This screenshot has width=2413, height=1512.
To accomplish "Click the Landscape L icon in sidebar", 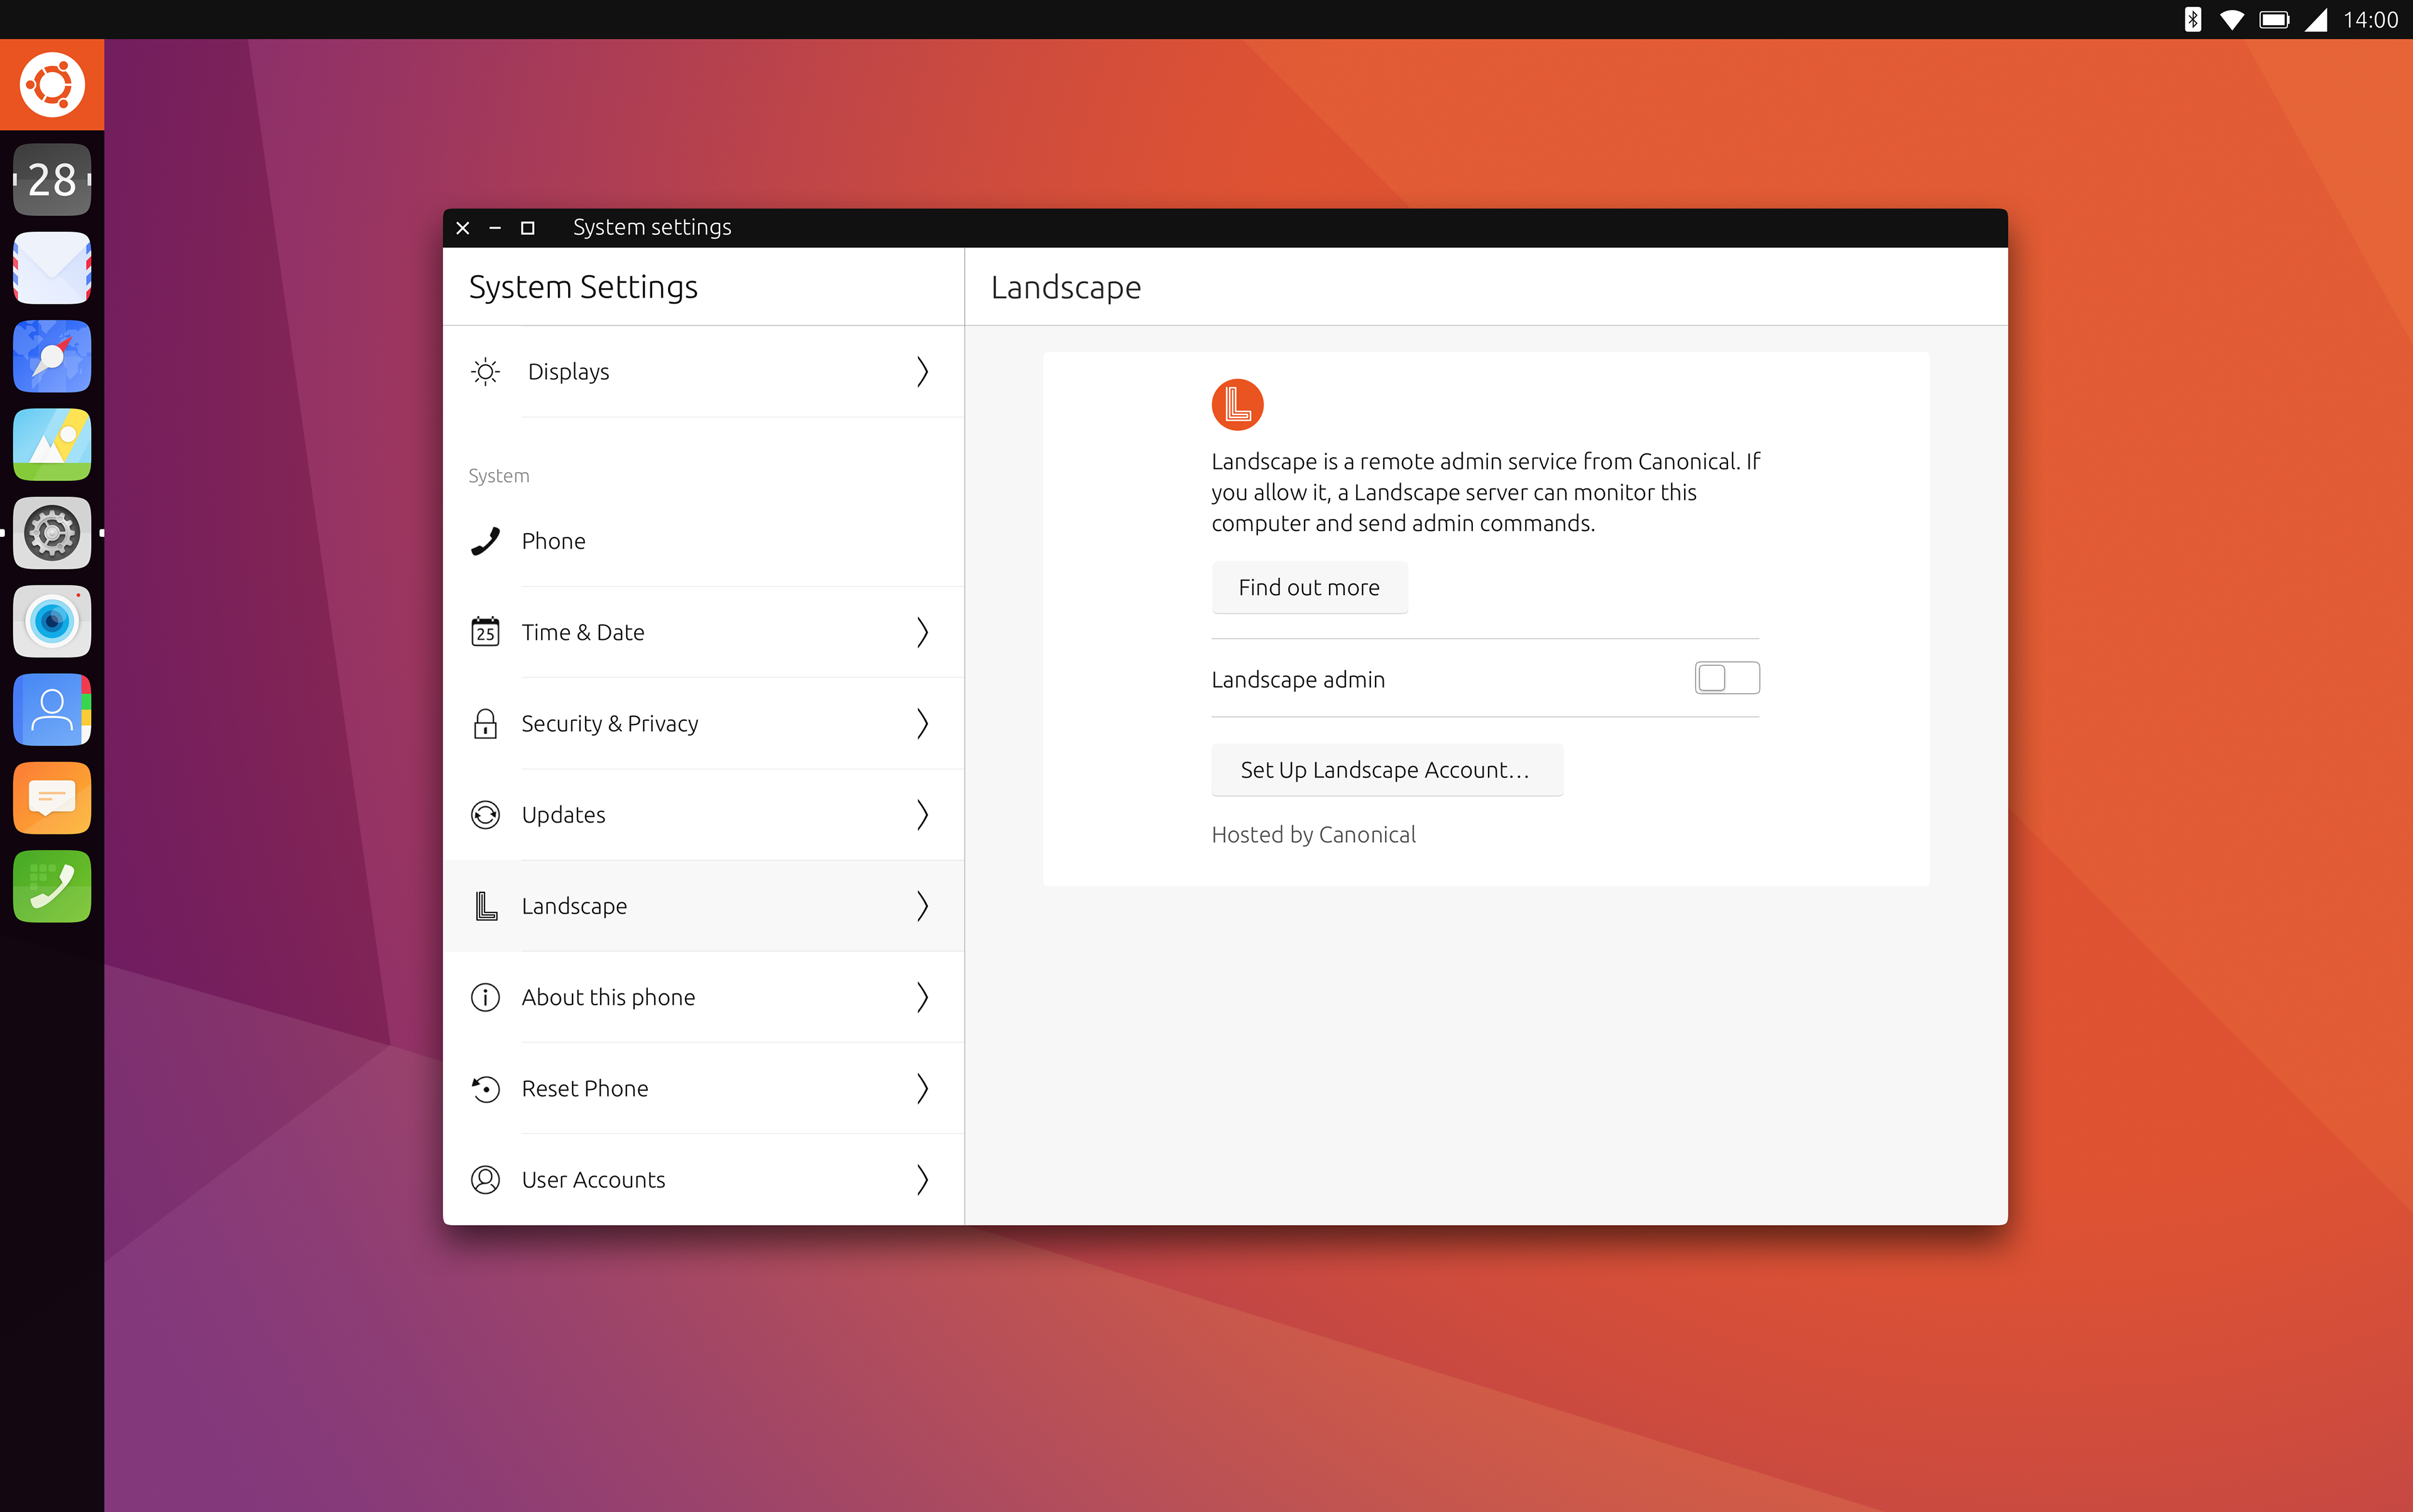I will tap(485, 906).
